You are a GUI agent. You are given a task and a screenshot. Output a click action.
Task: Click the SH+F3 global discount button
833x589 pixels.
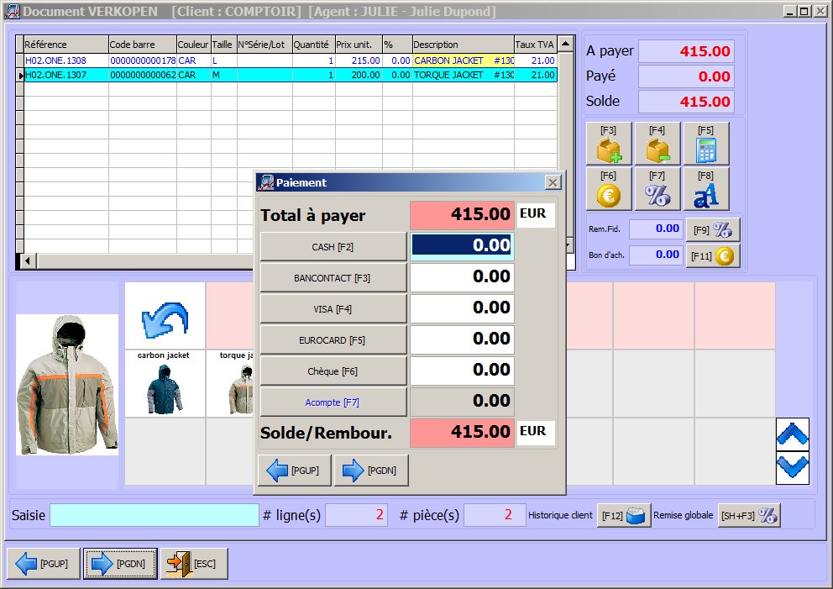coord(748,516)
